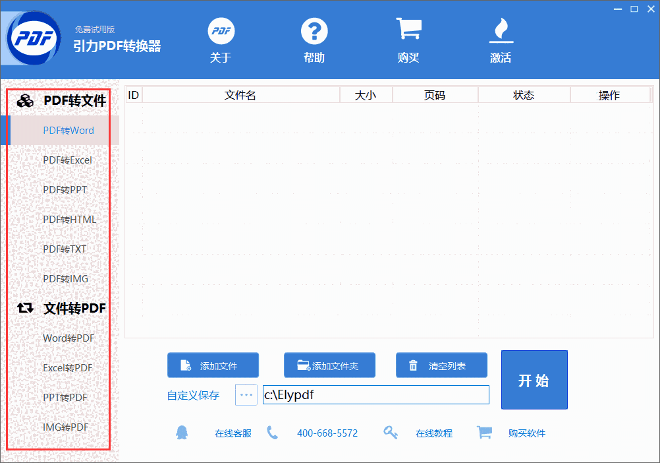Open 在线客服 via the QQ penguin icon
Viewport: 660px width, 463px height.
pyautogui.click(x=182, y=433)
